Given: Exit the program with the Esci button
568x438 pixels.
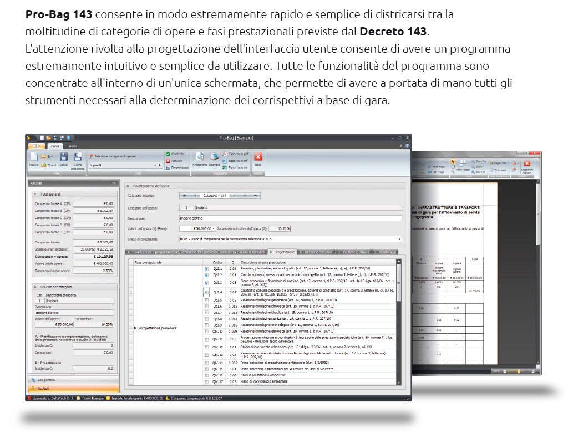Looking at the screenshot, I should tap(258, 159).
